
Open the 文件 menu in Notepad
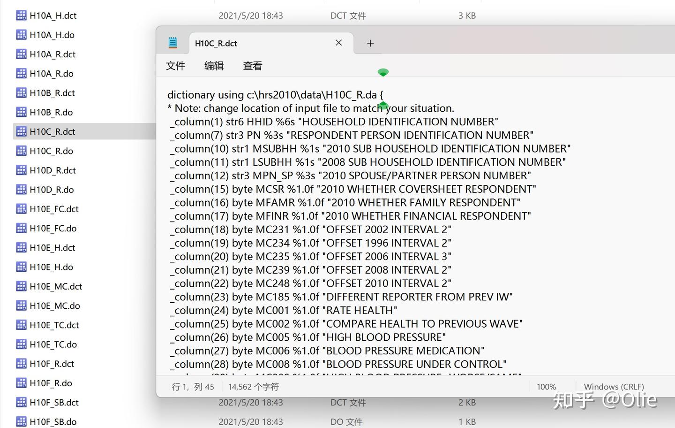pyautogui.click(x=175, y=66)
